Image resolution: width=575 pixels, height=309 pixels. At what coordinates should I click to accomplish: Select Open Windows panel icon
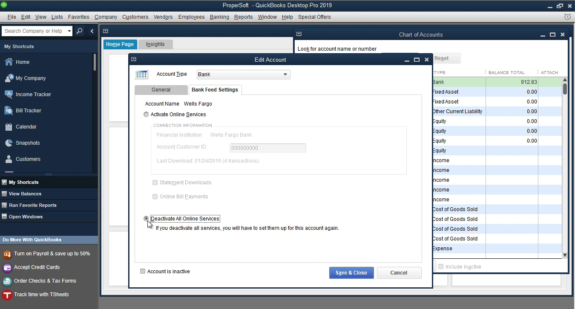click(x=4, y=217)
